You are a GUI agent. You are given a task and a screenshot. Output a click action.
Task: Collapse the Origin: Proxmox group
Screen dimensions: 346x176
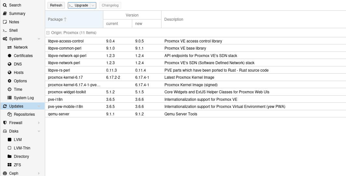[48, 33]
